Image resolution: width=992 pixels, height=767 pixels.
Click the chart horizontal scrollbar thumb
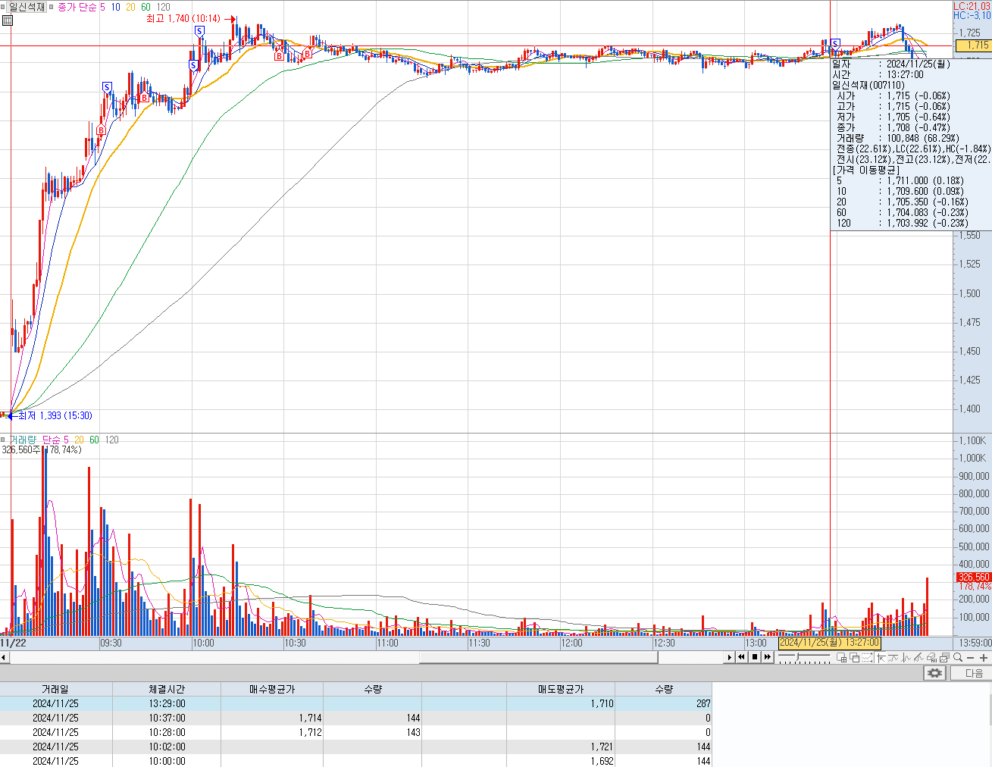pyautogui.click(x=538, y=657)
